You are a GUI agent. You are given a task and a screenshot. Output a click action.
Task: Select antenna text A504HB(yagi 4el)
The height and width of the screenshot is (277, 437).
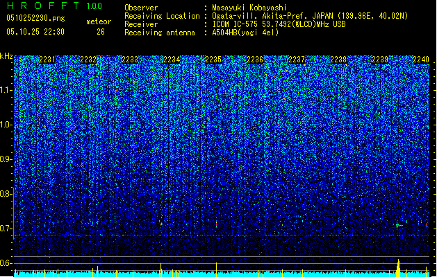(x=245, y=33)
